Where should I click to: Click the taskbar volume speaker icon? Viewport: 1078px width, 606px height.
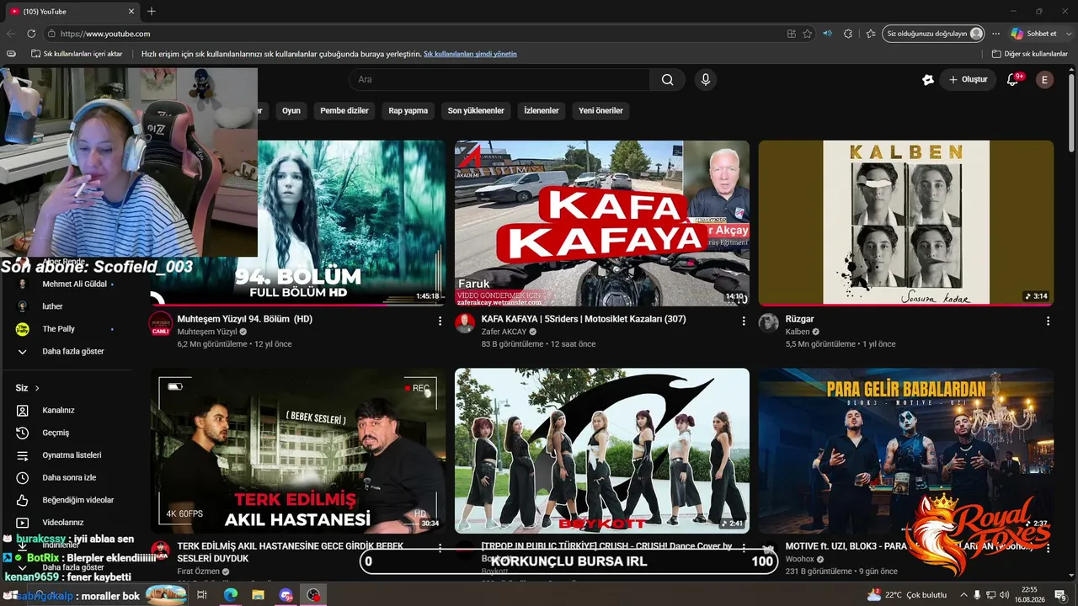point(1005,595)
